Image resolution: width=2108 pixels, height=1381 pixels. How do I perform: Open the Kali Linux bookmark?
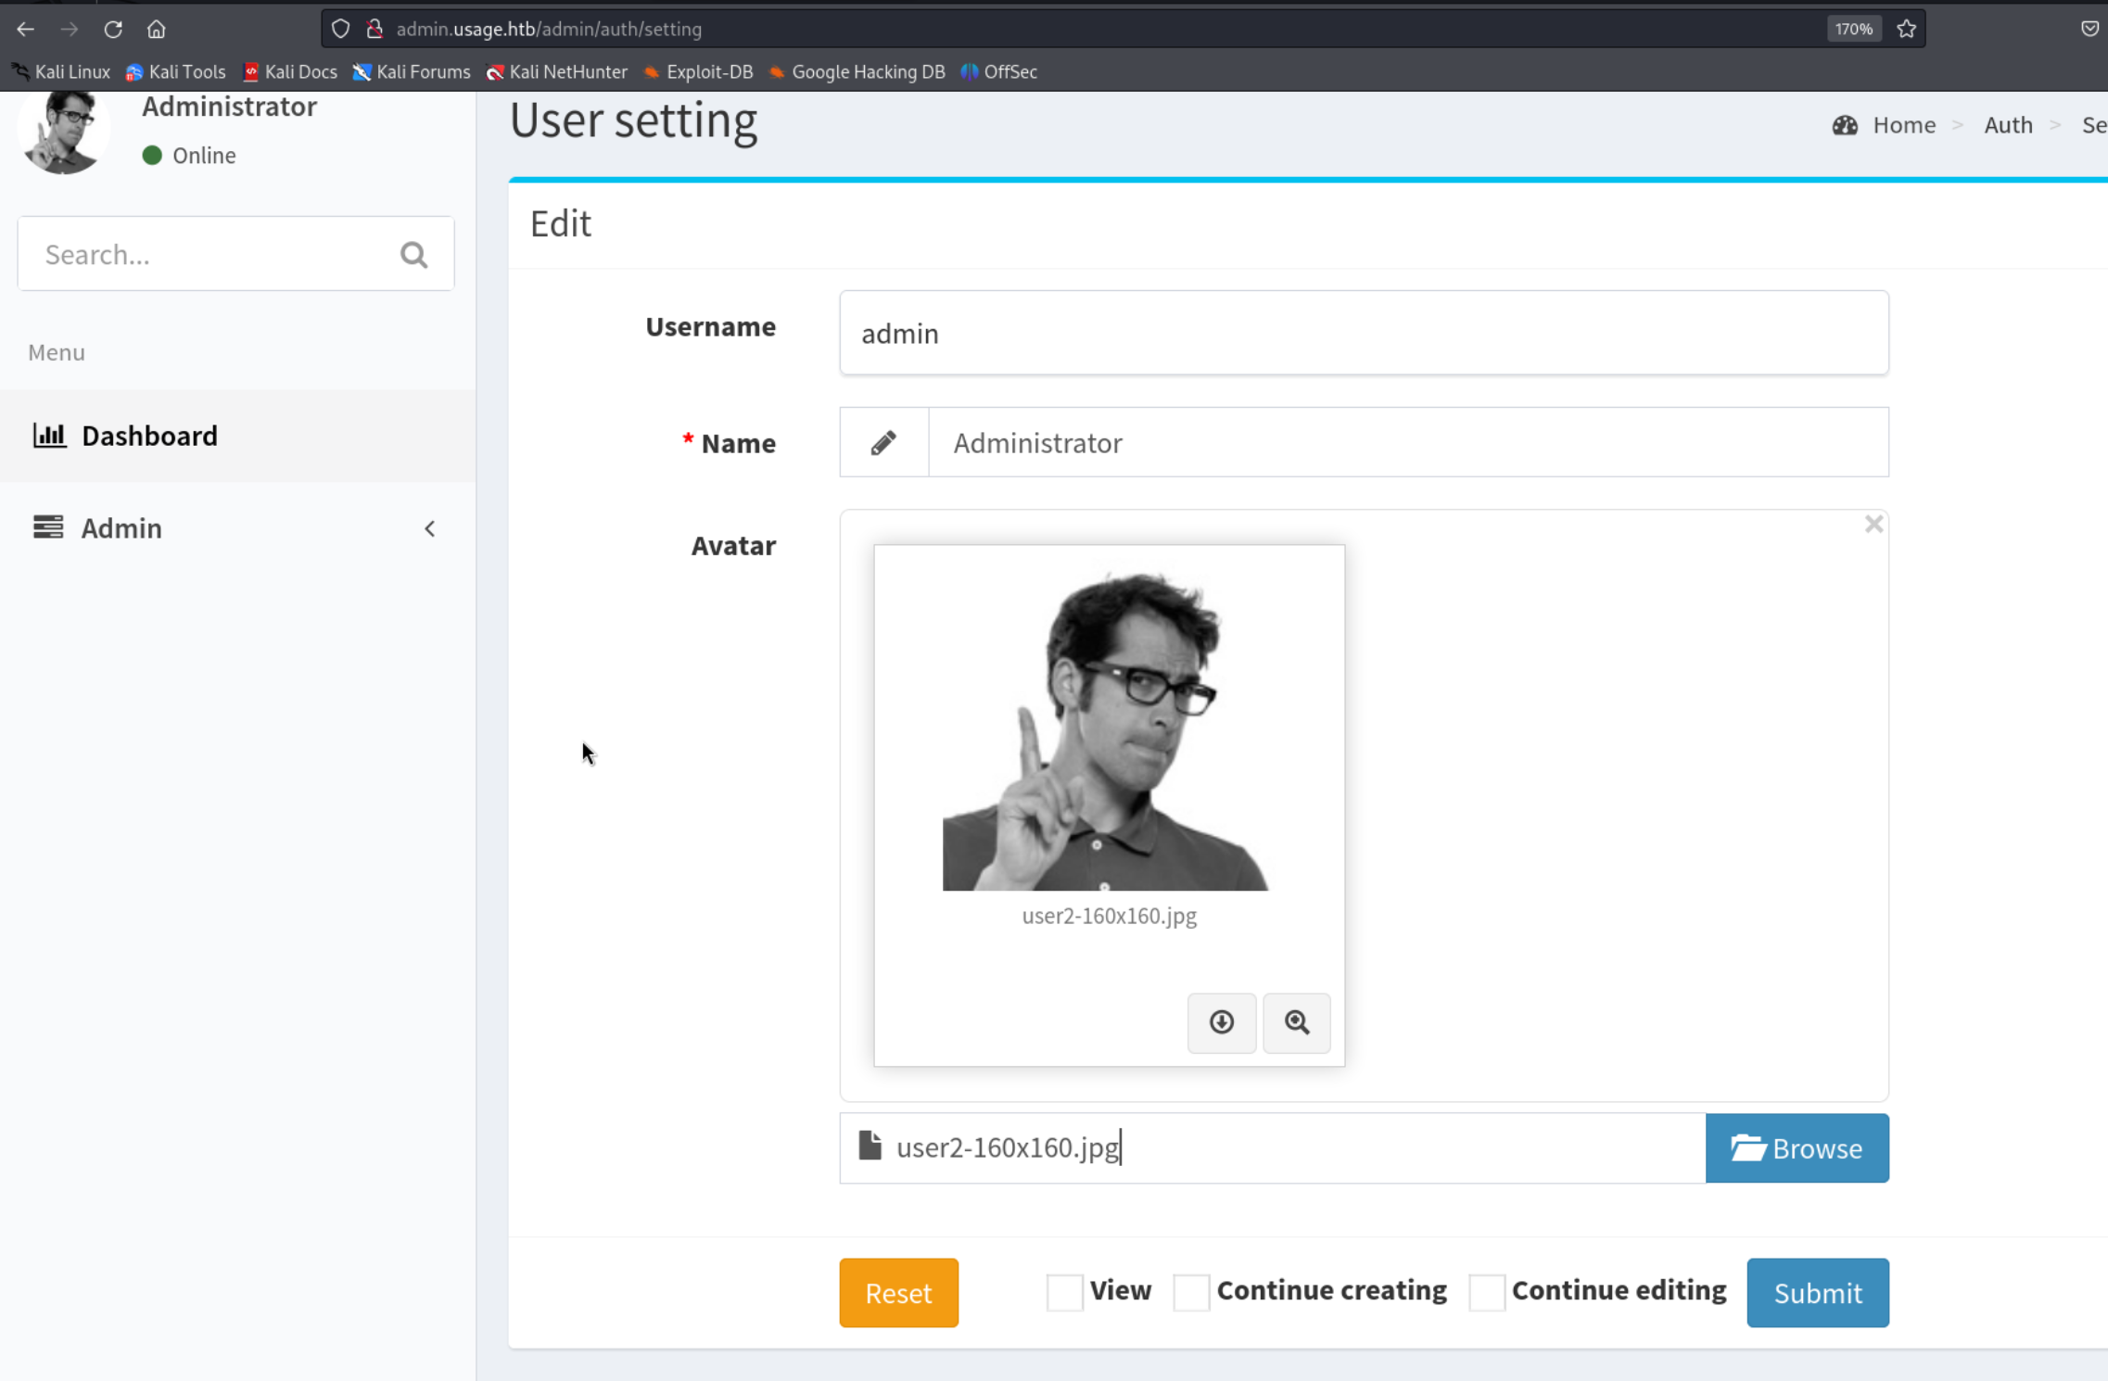[61, 71]
